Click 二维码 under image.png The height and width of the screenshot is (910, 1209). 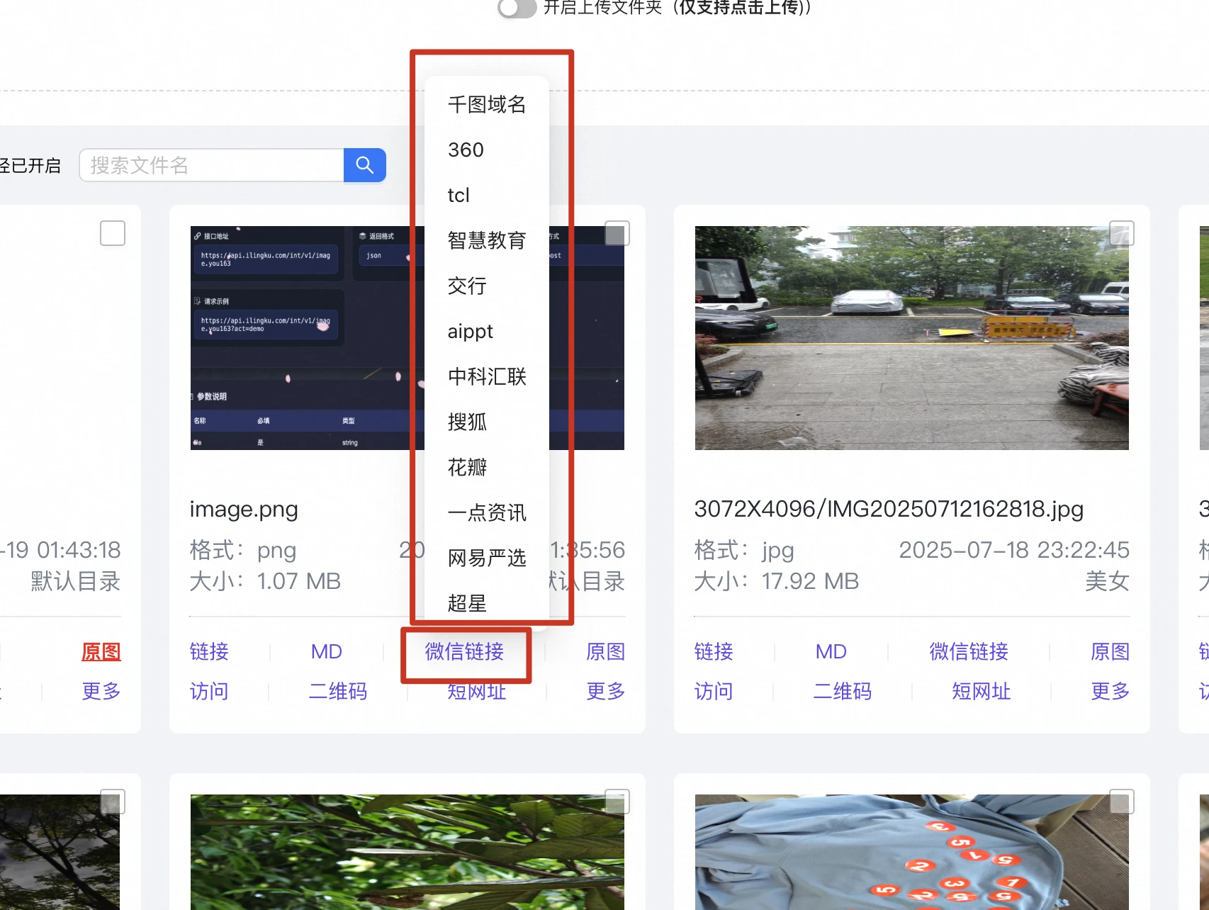coord(338,691)
